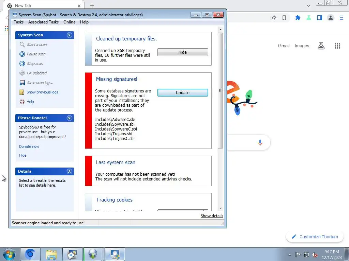Show hidden tray icons arrow
Viewport: 349px width, 261px height.
(290, 255)
